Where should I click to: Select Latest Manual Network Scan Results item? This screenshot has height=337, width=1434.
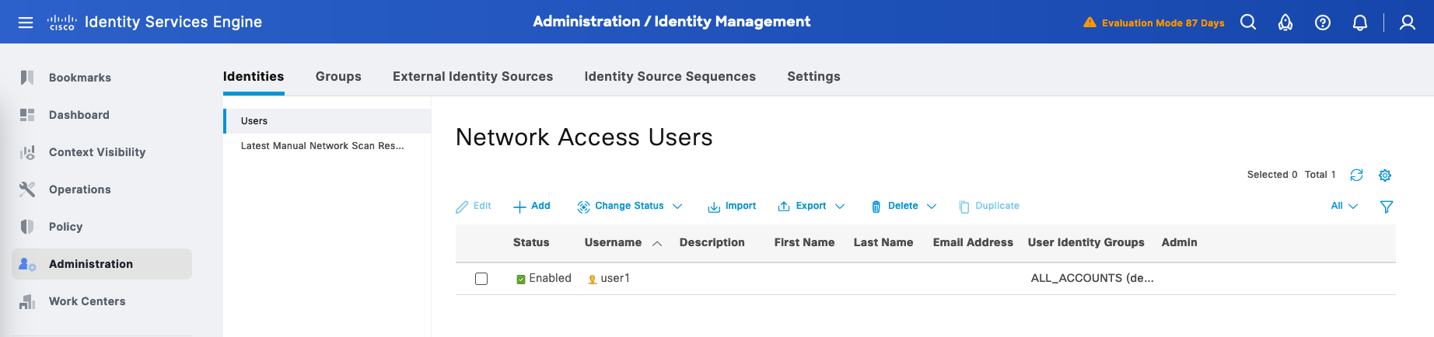click(x=322, y=146)
